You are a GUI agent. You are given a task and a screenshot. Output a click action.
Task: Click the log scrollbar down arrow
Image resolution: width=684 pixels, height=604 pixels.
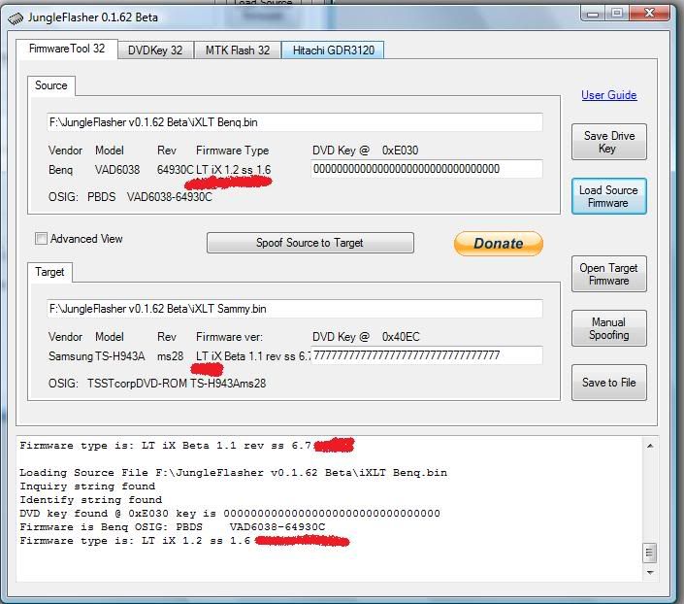(x=650, y=572)
